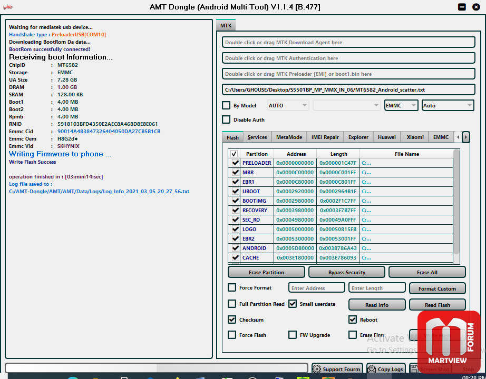Enable the Force Flash checkbox
This screenshot has width=486, height=379.
232,335
